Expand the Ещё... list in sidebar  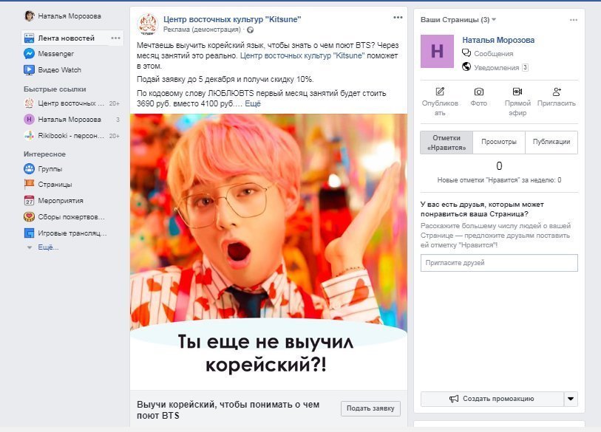(x=48, y=247)
